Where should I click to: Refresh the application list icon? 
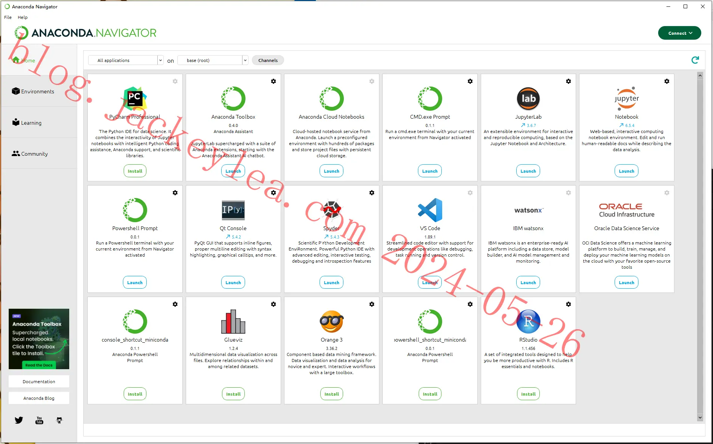click(695, 60)
